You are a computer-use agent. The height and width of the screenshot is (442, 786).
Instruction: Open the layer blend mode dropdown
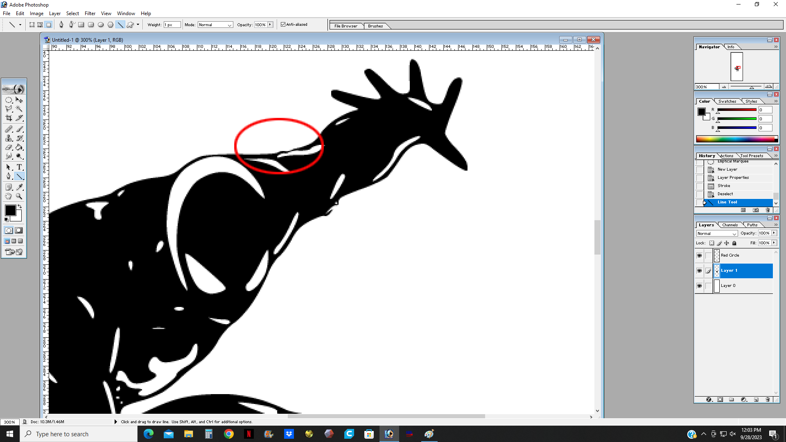pos(717,233)
